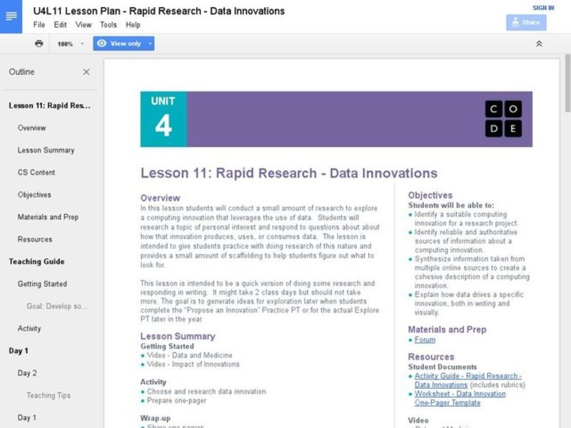Click the Share button
Image resolution: width=571 pixels, height=428 pixels.
[x=527, y=22]
